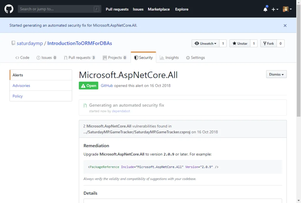This screenshot has width=301, height=203.
Task: Switch to the repository Issues tab
Action: tap(46, 58)
